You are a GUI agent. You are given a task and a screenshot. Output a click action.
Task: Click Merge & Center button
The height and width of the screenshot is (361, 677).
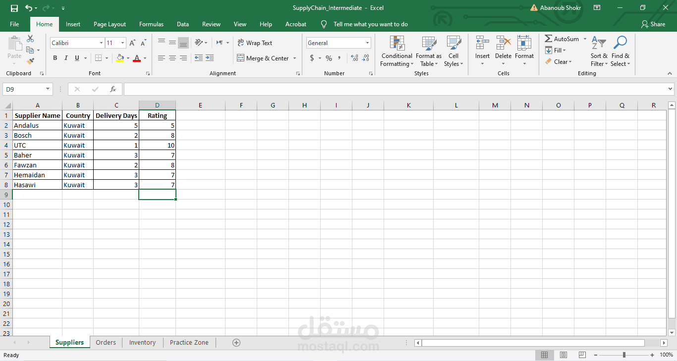point(263,58)
